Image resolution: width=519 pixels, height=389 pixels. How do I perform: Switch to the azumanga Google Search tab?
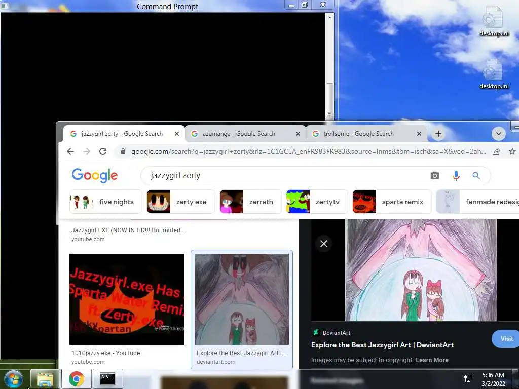coord(245,134)
